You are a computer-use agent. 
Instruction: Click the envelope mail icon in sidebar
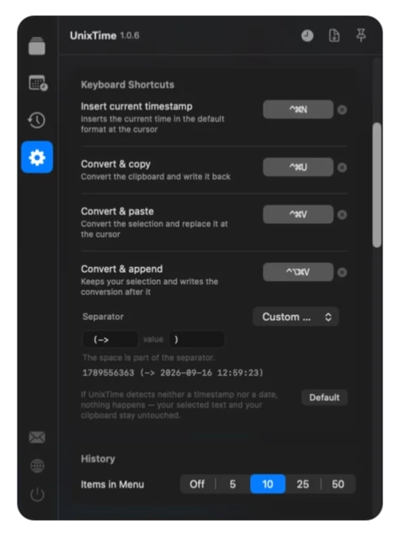(37, 438)
